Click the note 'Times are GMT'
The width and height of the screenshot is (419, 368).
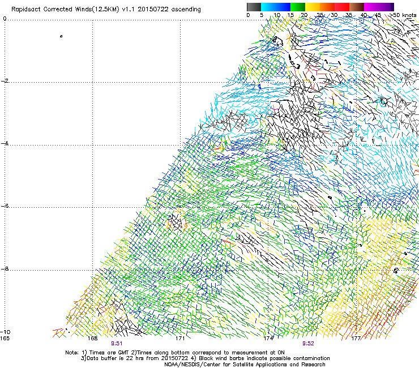(109, 353)
